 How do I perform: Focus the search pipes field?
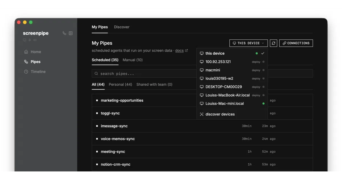tap(202, 74)
